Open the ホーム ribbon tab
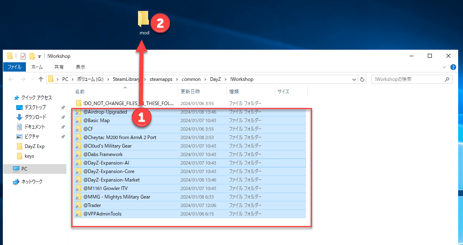The height and width of the screenshot is (245, 463). 37,67
